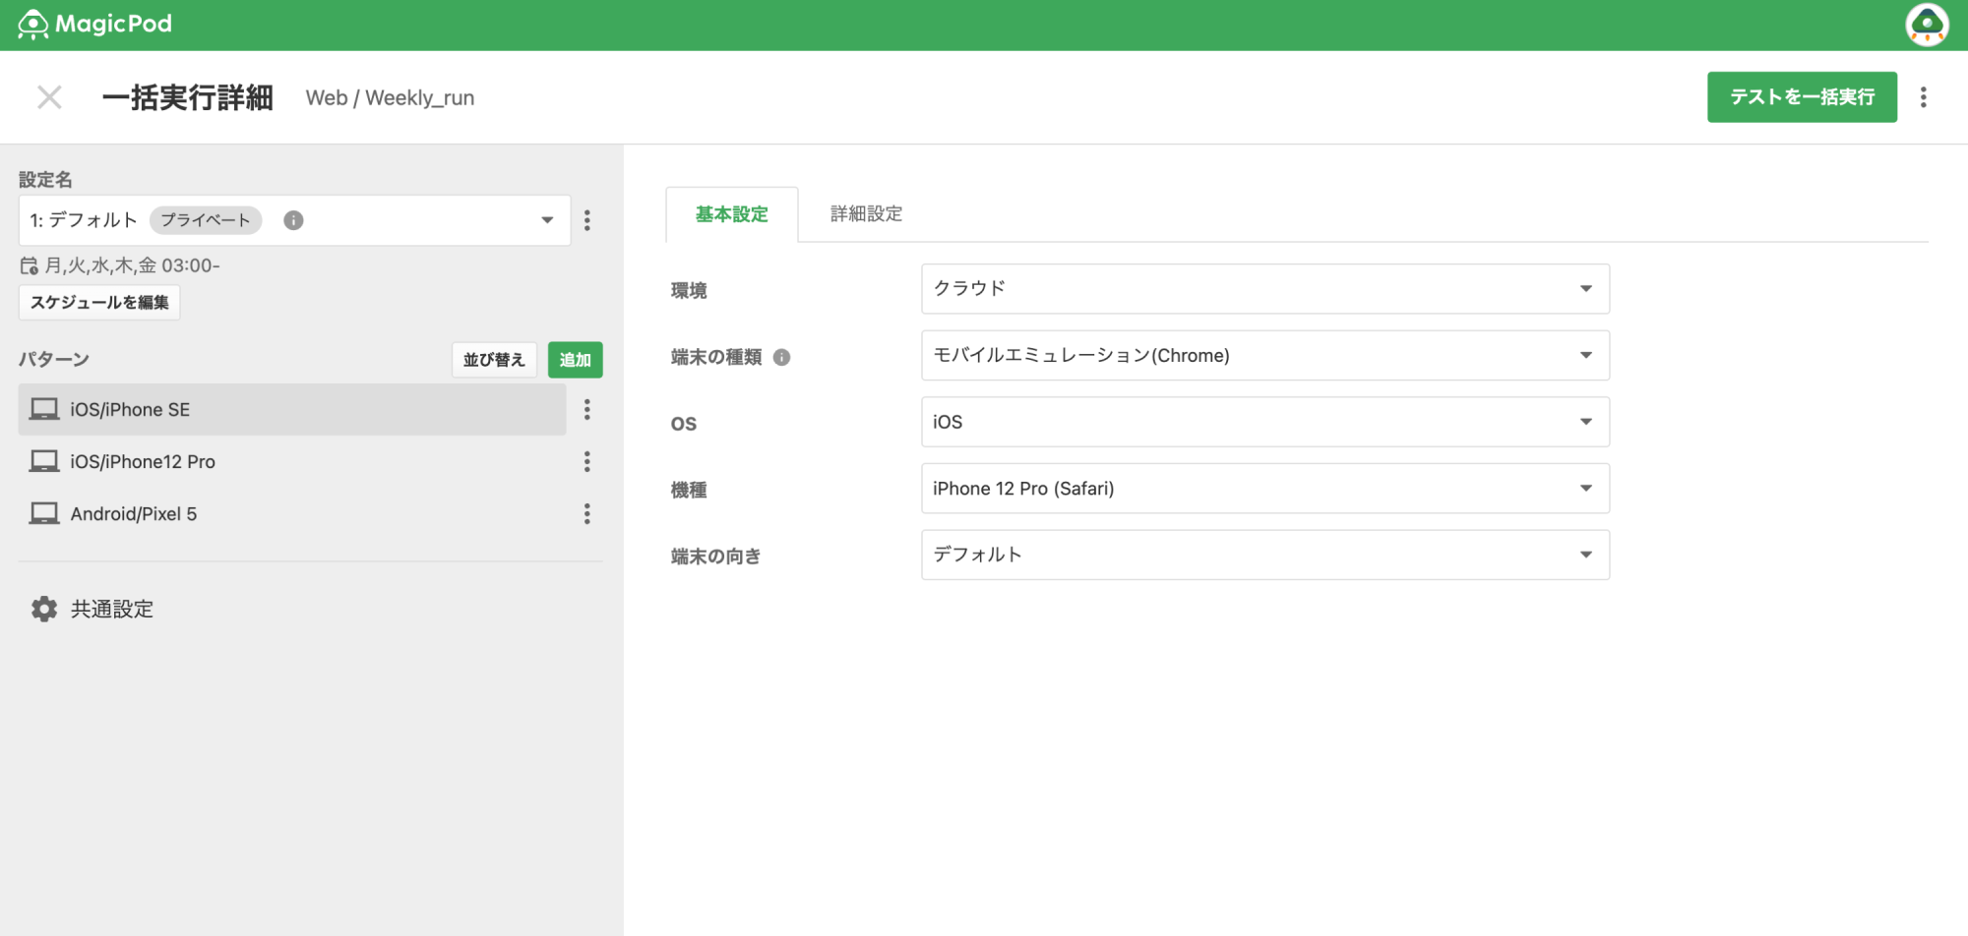Open three-dot menu for Android/Pixel 5 pattern
The width and height of the screenshot is (1968, 936).
pyautogui.click(x=587, y=514)
